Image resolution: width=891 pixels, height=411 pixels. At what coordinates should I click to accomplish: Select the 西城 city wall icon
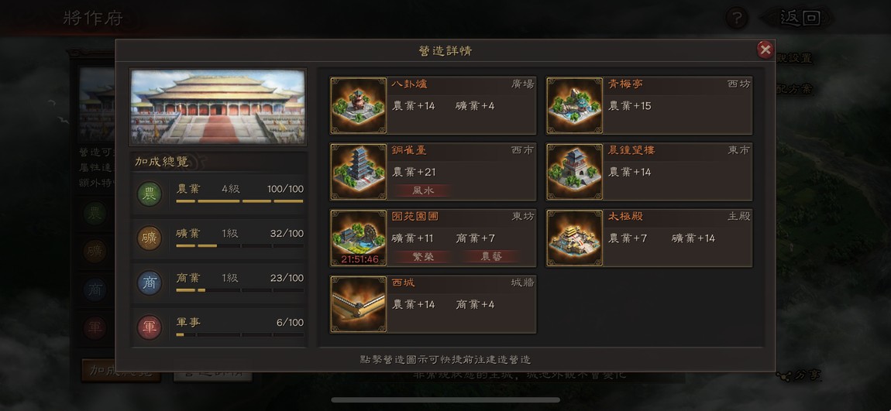click(359, 304)
